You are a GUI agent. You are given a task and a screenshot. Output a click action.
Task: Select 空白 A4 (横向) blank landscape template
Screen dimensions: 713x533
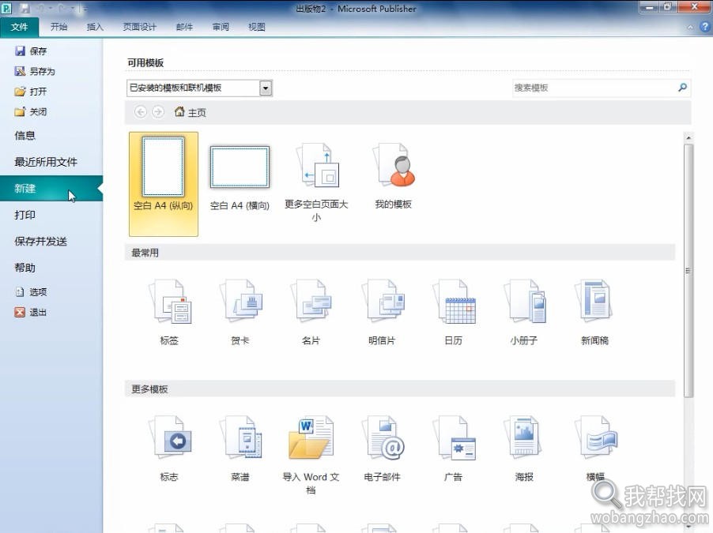(x=240, y=167)
